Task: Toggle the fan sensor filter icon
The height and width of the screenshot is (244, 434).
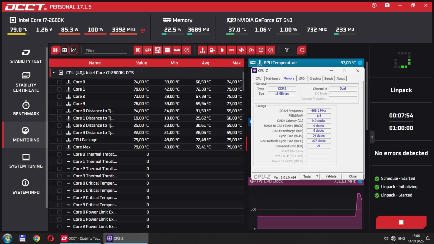Action: coord(241,50)
